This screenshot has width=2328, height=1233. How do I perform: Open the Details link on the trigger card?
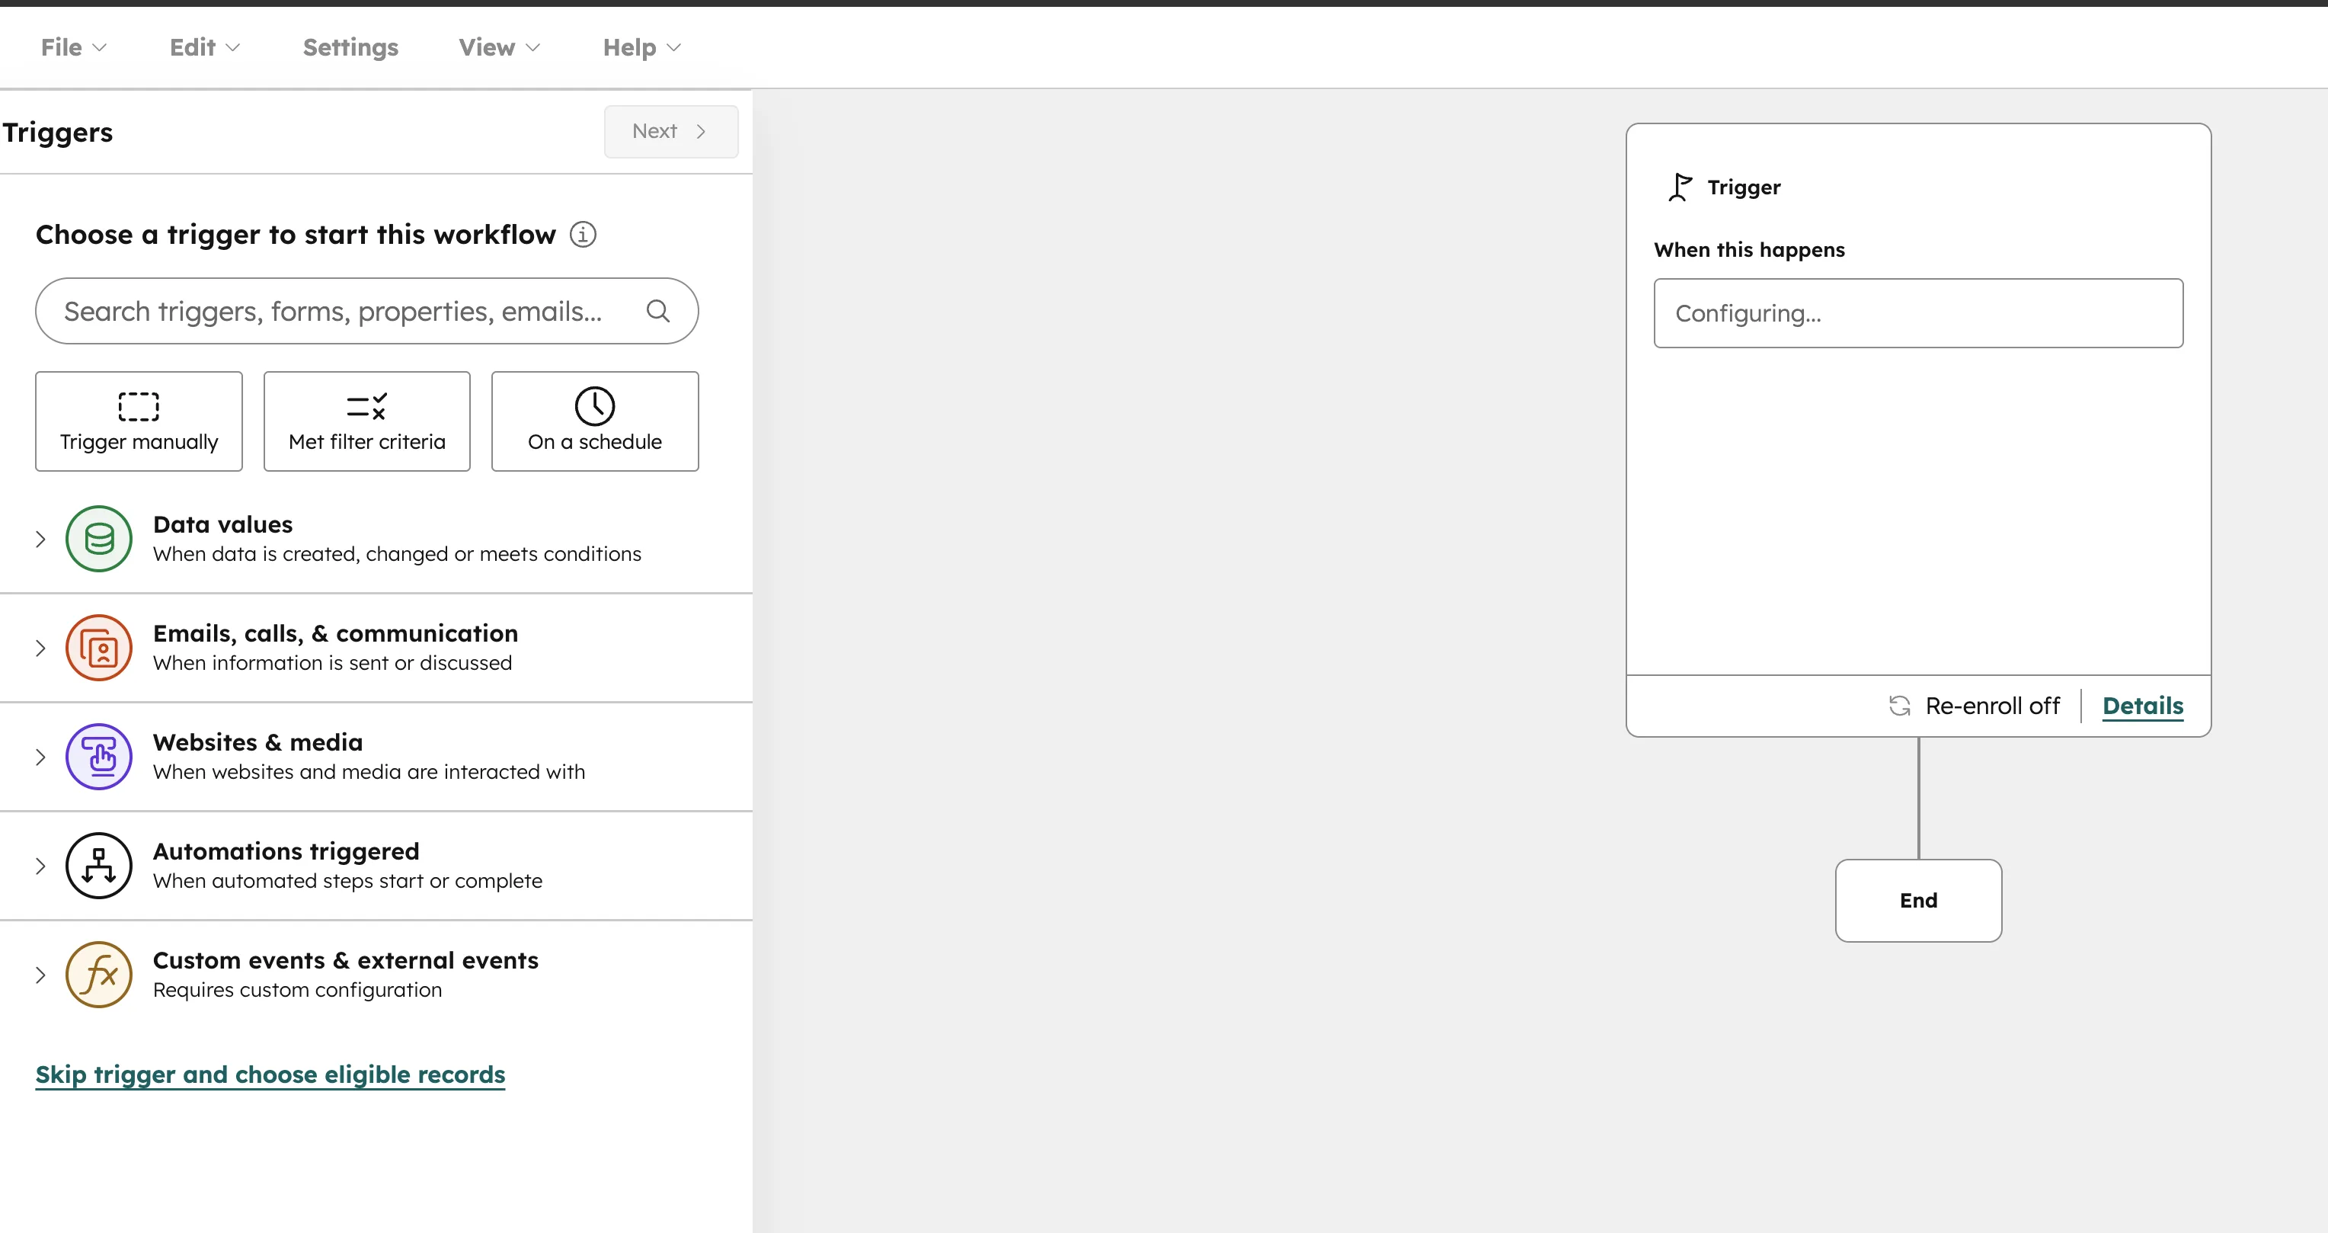click(x=2143, y=705)
